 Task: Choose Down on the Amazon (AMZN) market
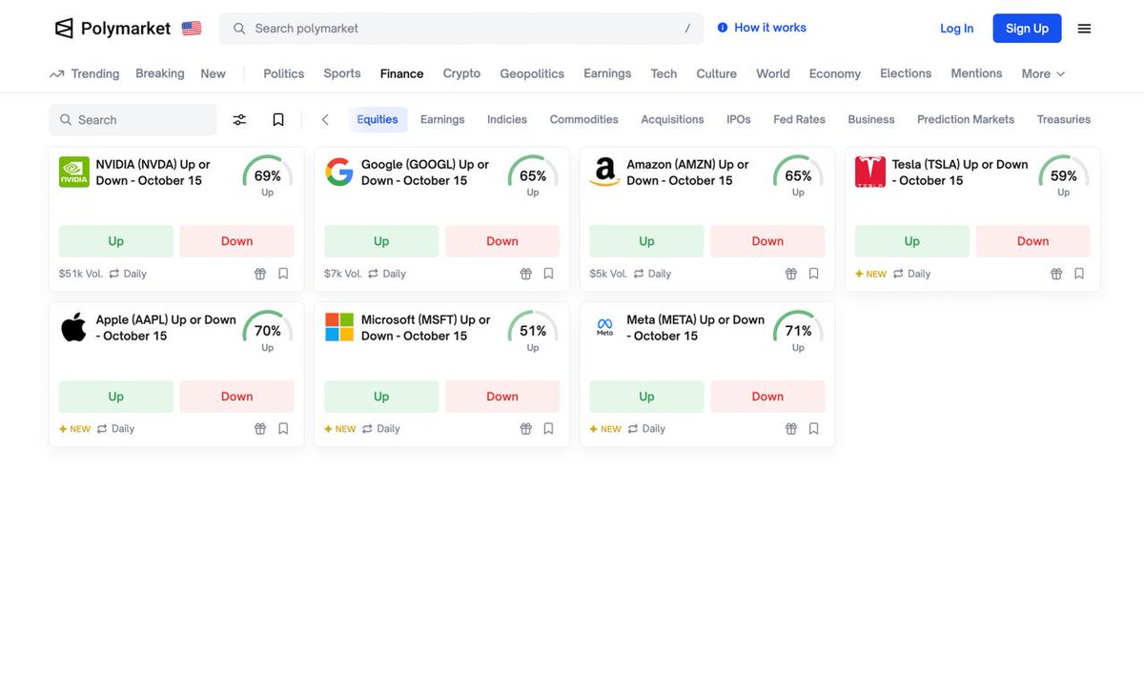click(767, 241)
